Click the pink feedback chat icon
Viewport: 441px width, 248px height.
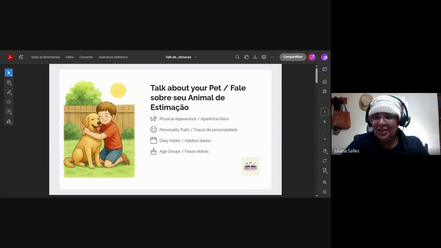pos(312,57)
